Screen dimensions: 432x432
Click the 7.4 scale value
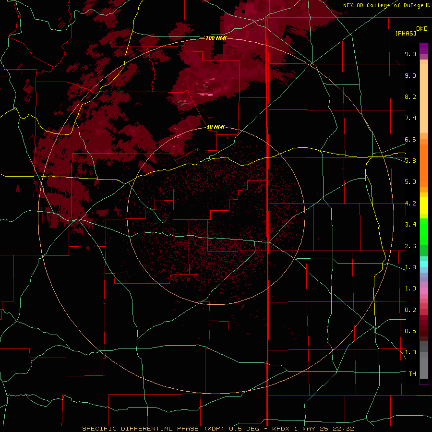coord(410,118)
